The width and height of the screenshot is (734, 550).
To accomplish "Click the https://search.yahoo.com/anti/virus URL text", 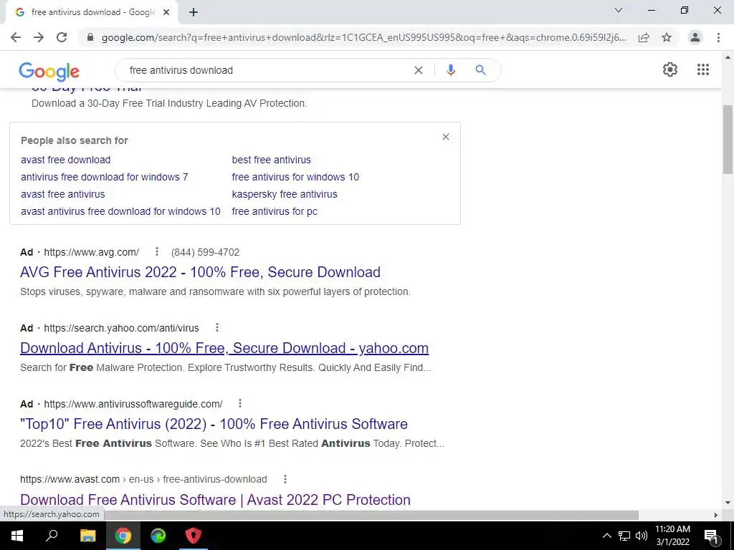I will pos(121,328).
